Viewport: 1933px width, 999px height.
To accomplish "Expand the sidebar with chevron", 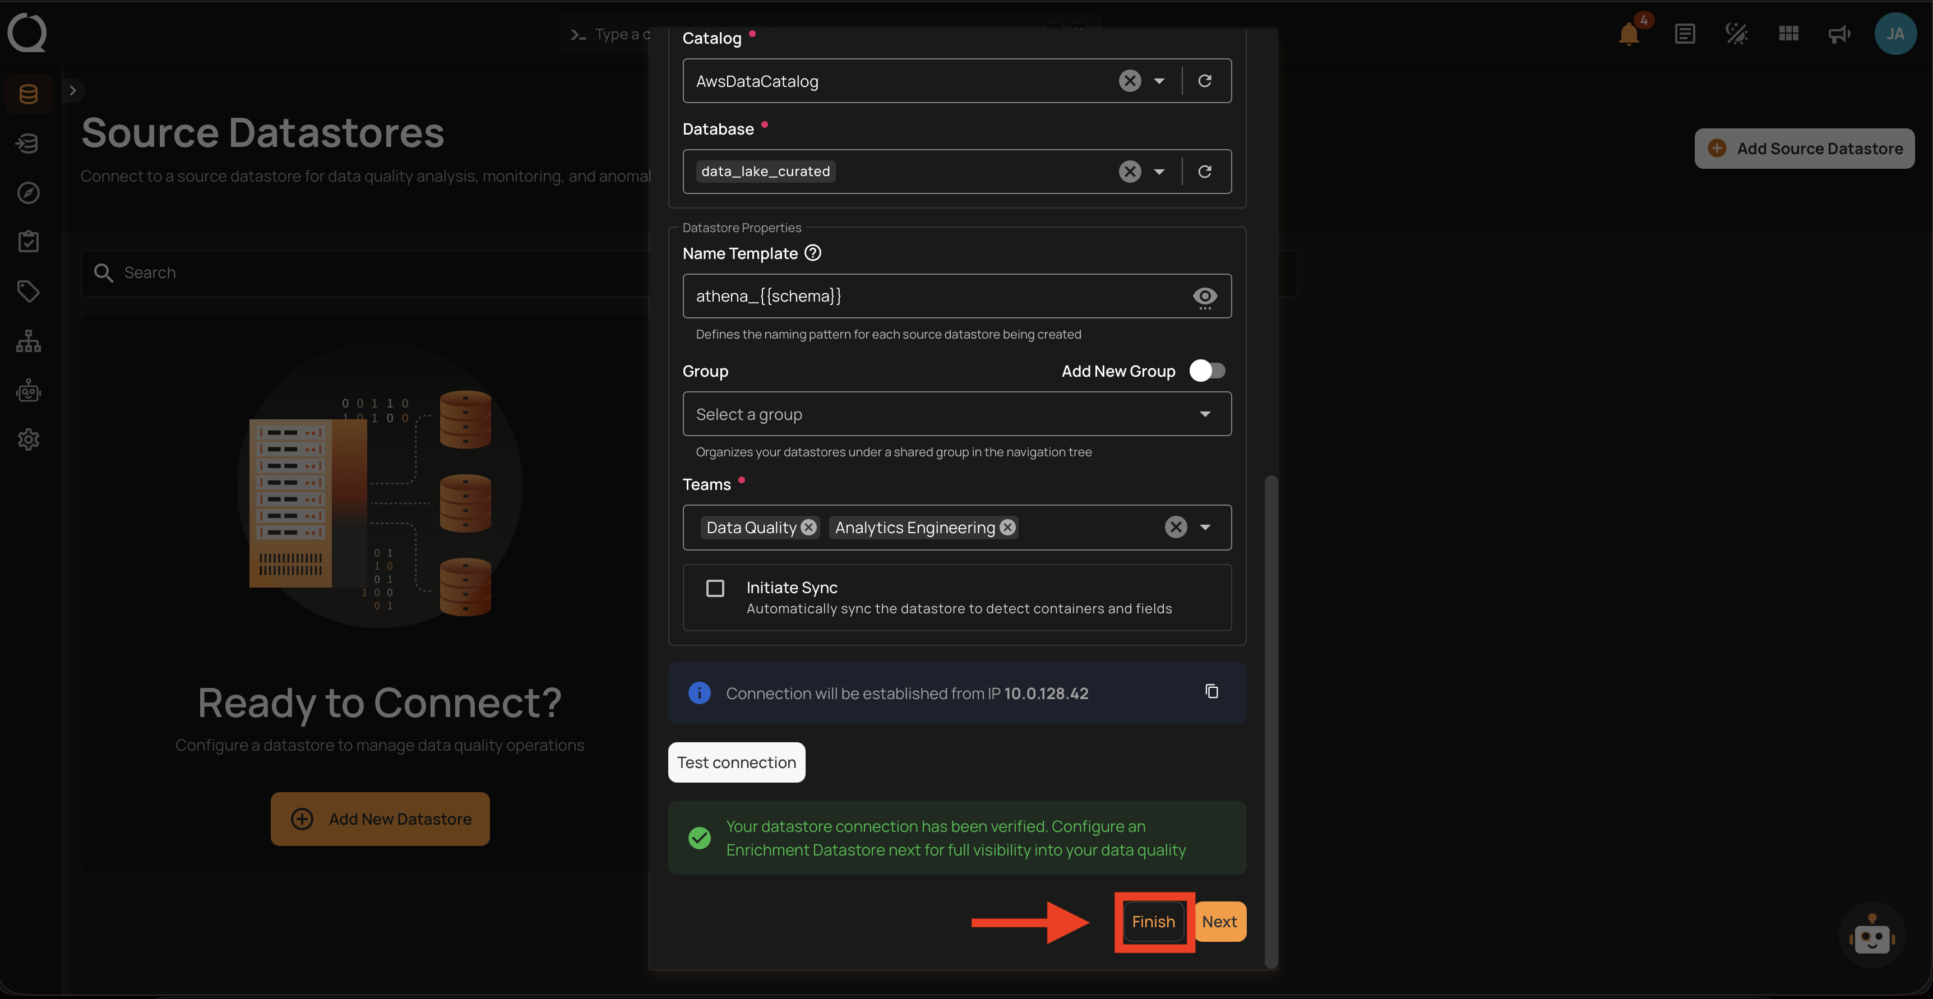I will (x=73, y=91).
